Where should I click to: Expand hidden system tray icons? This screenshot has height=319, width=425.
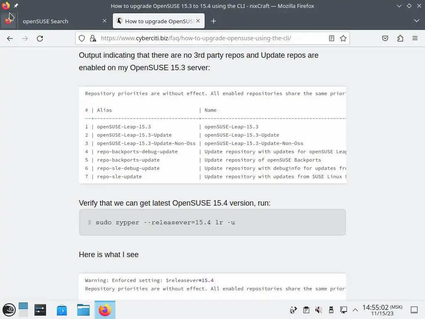point(355,310)
